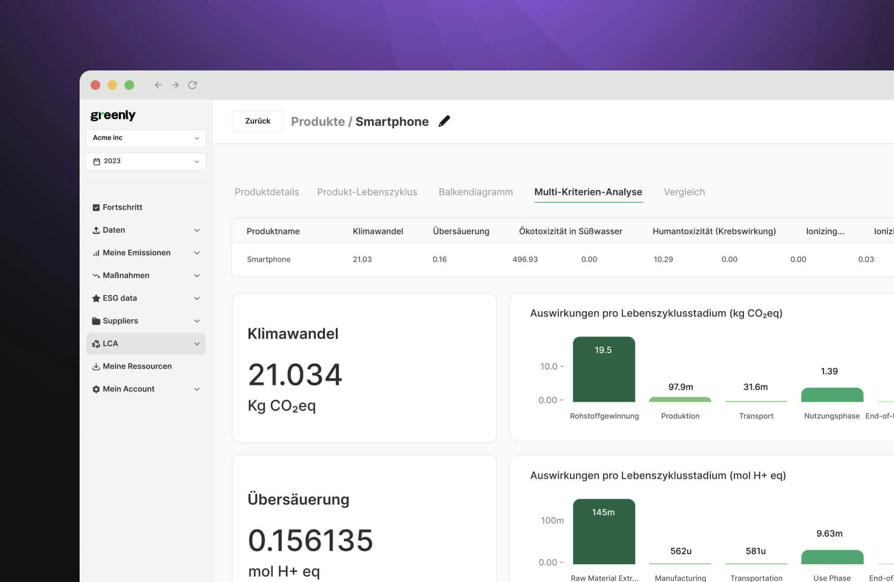Click the Zurück button
Viewport: 894px width, 582px height.
click(x=258, y=121)
